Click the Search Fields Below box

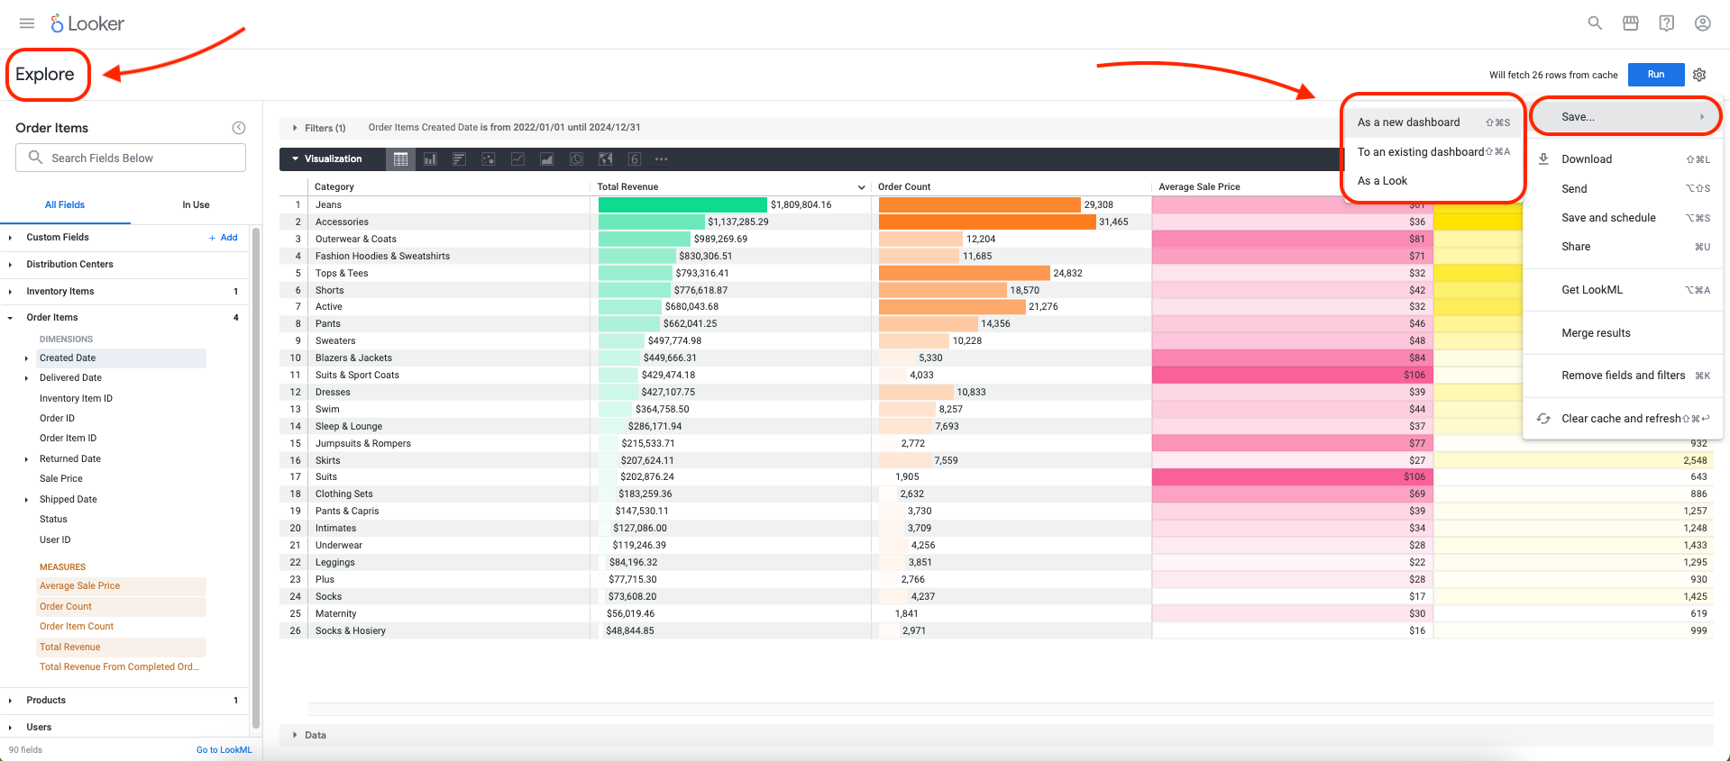[131, 158]
